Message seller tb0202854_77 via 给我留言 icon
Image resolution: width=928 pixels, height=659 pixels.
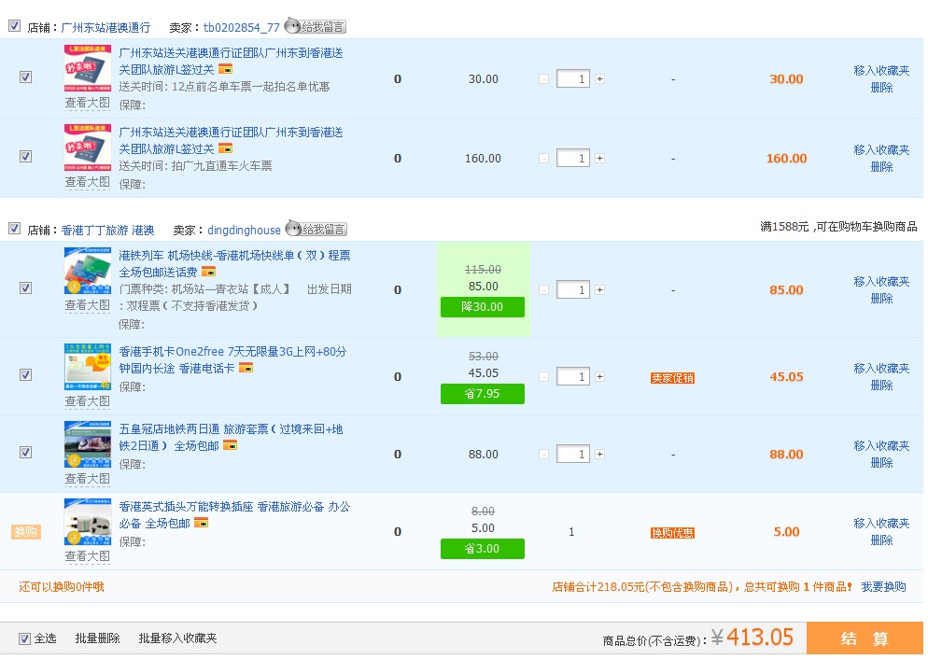click(315, 27)
